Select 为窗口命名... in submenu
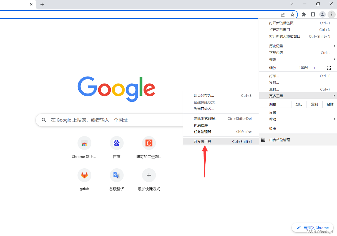 pyautogui.click(x=221, y=109)
